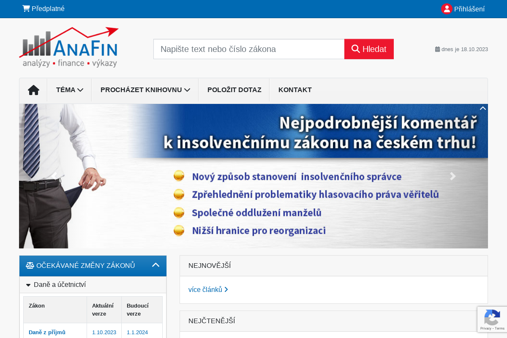Open the TÉMA dropdown menu
Screen dimensions: 507x338
(x=69, y=90)
